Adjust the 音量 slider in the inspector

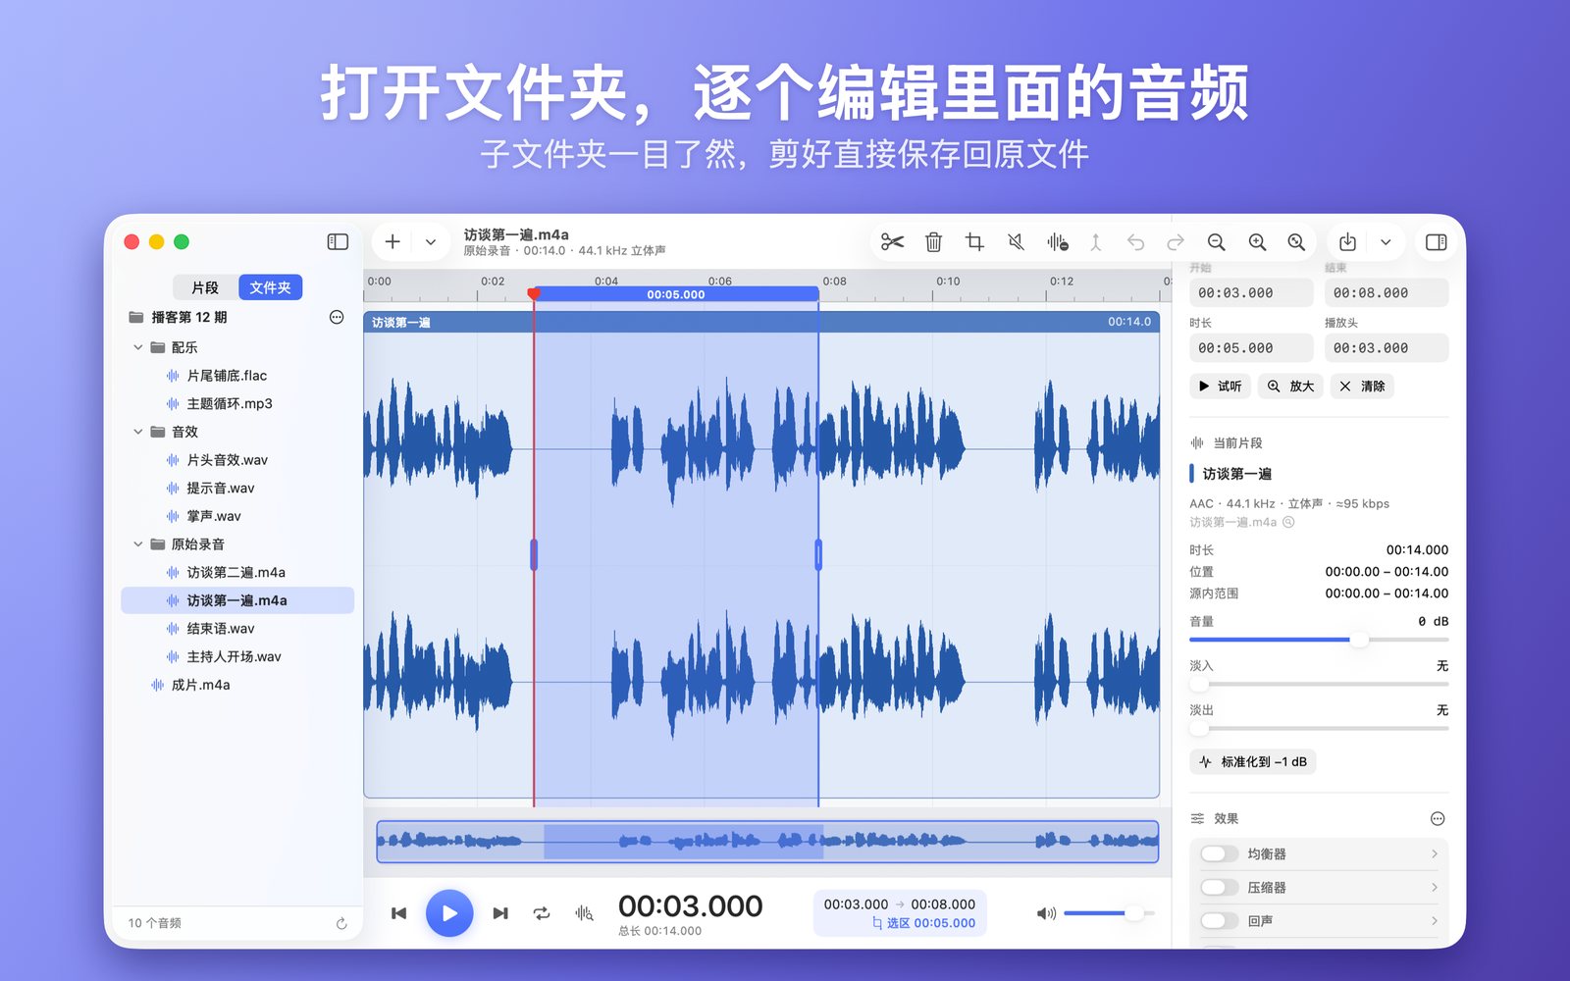(x=1319, y=640)
